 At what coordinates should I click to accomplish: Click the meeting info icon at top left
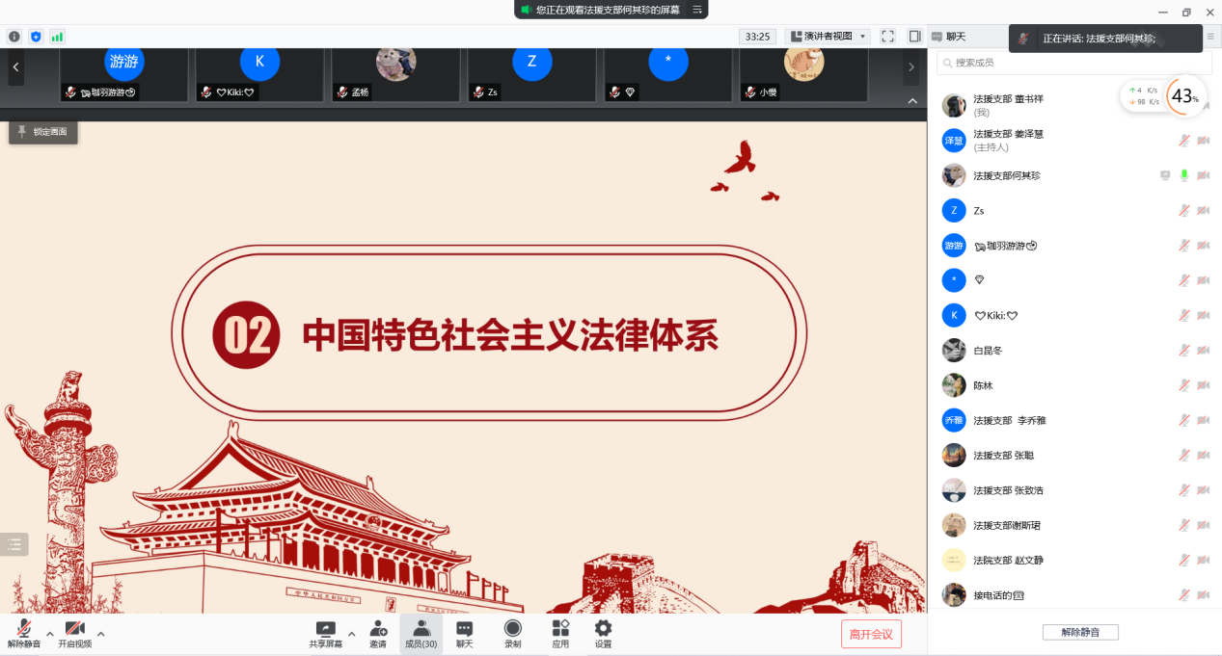pos(14,37)
